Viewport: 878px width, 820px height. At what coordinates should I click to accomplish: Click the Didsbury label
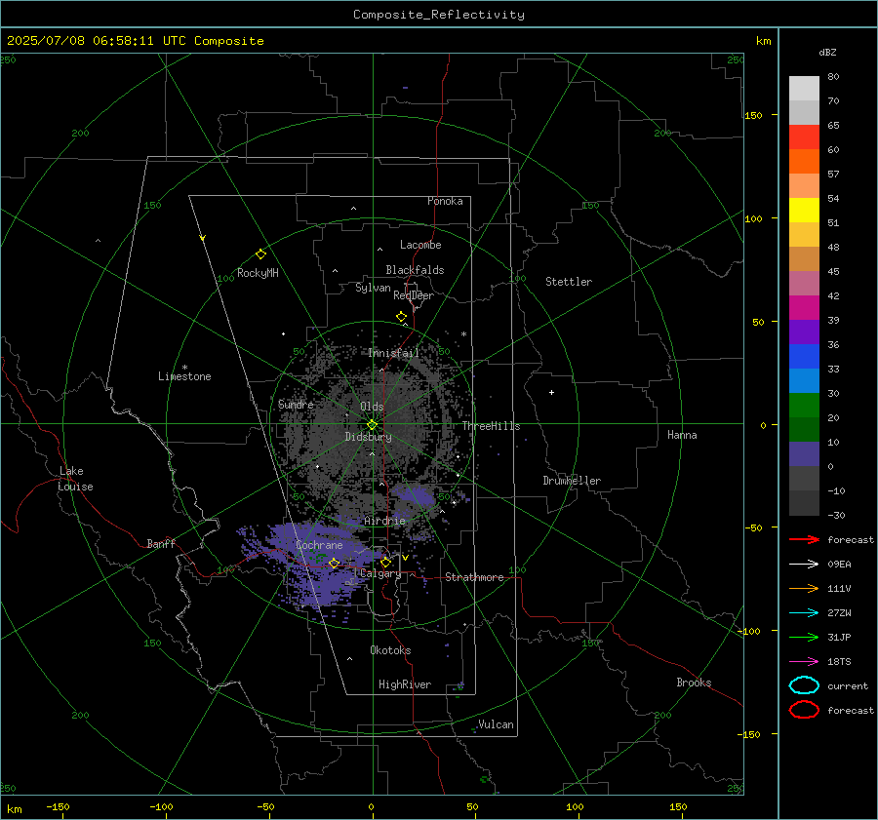coord(368,437)
